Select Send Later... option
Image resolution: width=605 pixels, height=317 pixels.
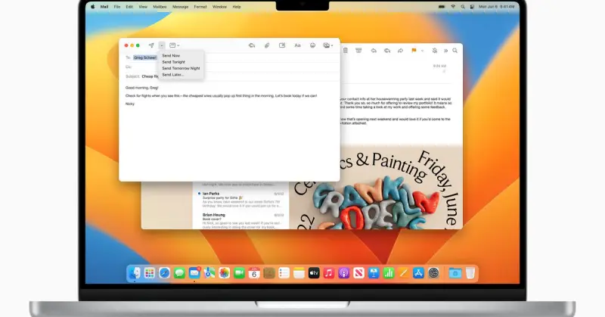pyautogui.click(x=172, y=74)
